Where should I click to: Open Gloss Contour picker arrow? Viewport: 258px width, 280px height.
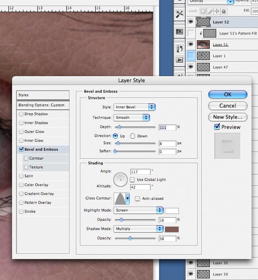(x=127, y=198)
